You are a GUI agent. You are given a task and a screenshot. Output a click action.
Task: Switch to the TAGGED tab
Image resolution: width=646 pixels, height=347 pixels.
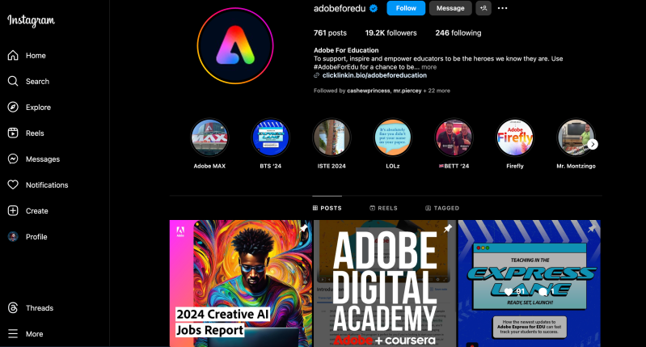[442, 208]
